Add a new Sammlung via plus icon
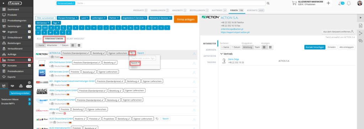 click(x=29, y=26)
